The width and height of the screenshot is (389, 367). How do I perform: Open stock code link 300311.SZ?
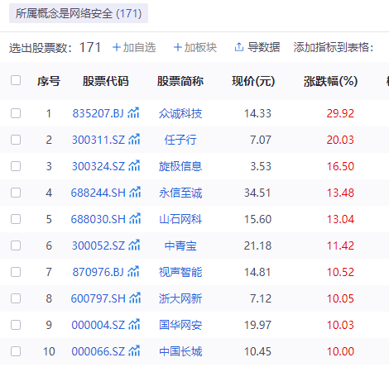(x=98, y=140)
